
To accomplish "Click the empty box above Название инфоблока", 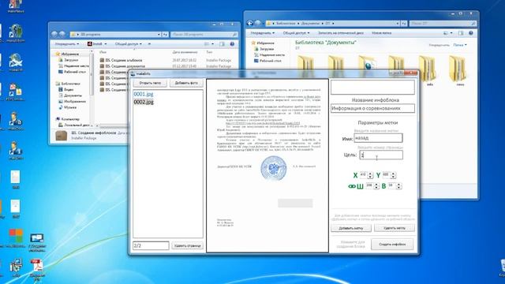I will [372, 88].
